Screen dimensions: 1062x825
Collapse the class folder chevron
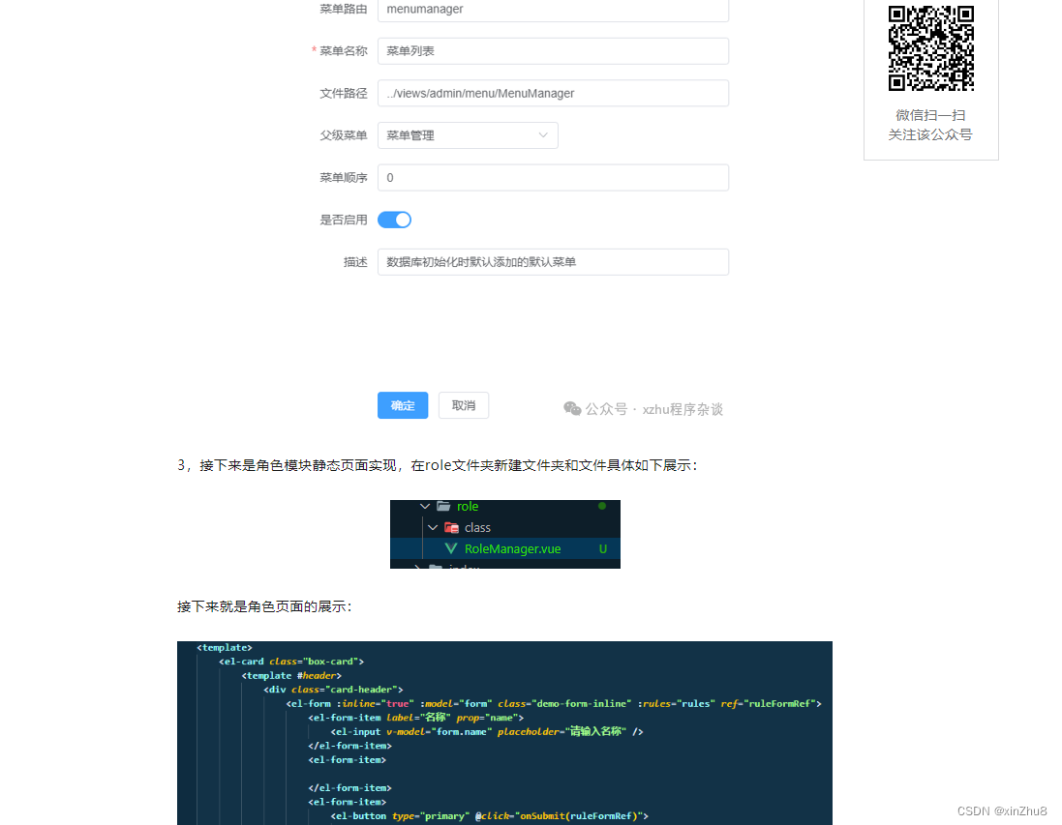click(434, 528)
